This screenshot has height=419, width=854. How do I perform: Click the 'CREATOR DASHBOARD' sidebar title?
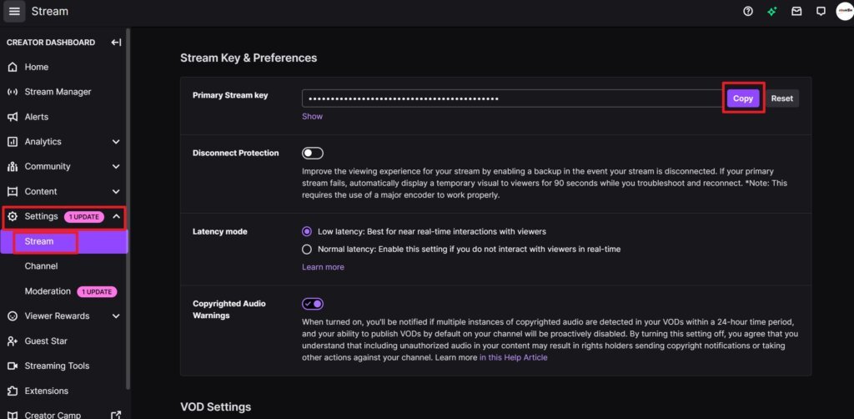(x=51, y=43)
